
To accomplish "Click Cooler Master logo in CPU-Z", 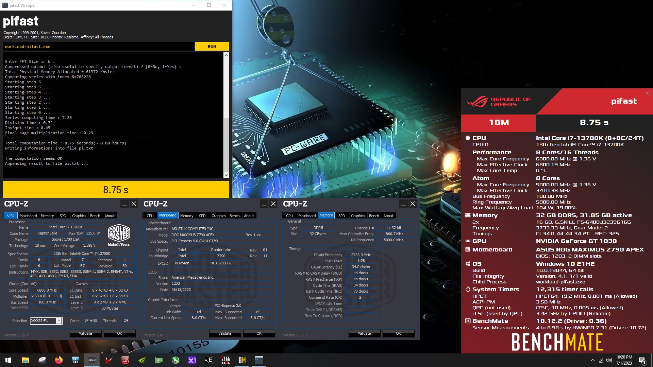I will point(119,235).
